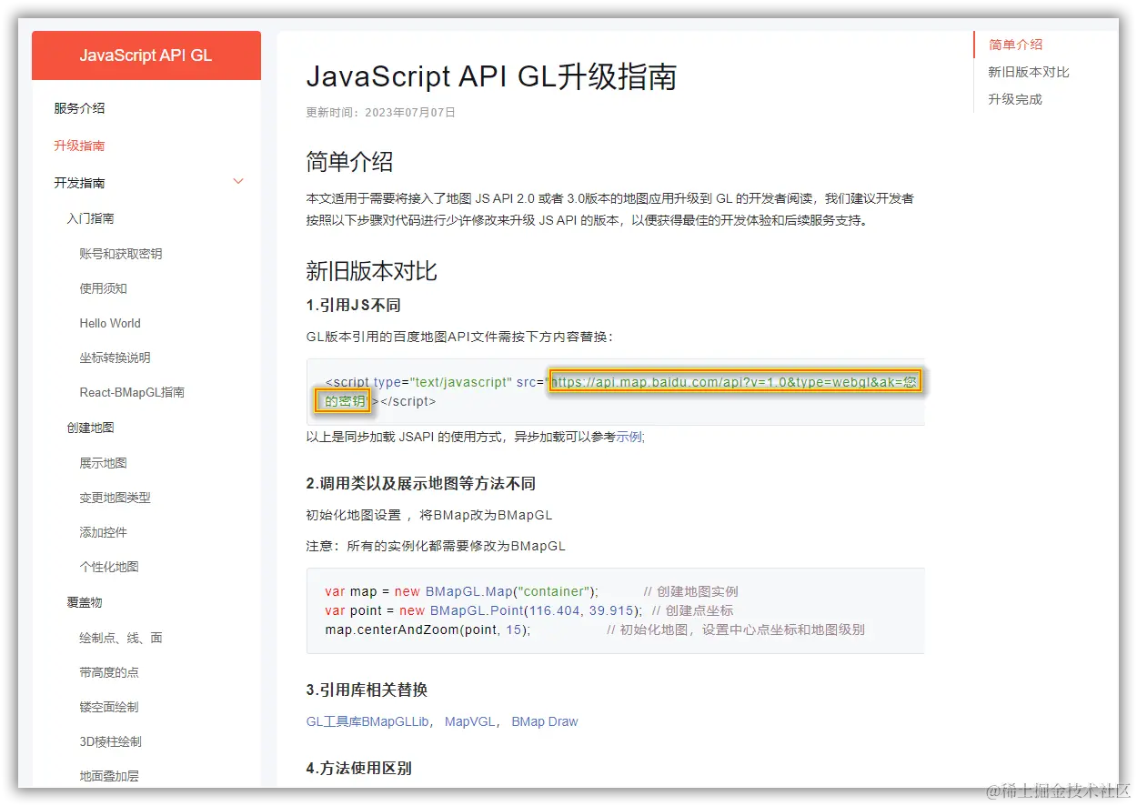Viewport: 1137px width, 806px height.
Task: Select 使用须知 in sidebar
Action: point(103,288)
